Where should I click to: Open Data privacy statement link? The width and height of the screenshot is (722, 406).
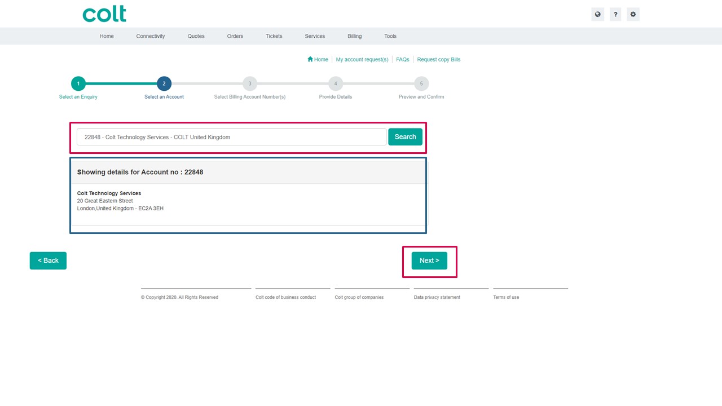[x=437, y=297]
